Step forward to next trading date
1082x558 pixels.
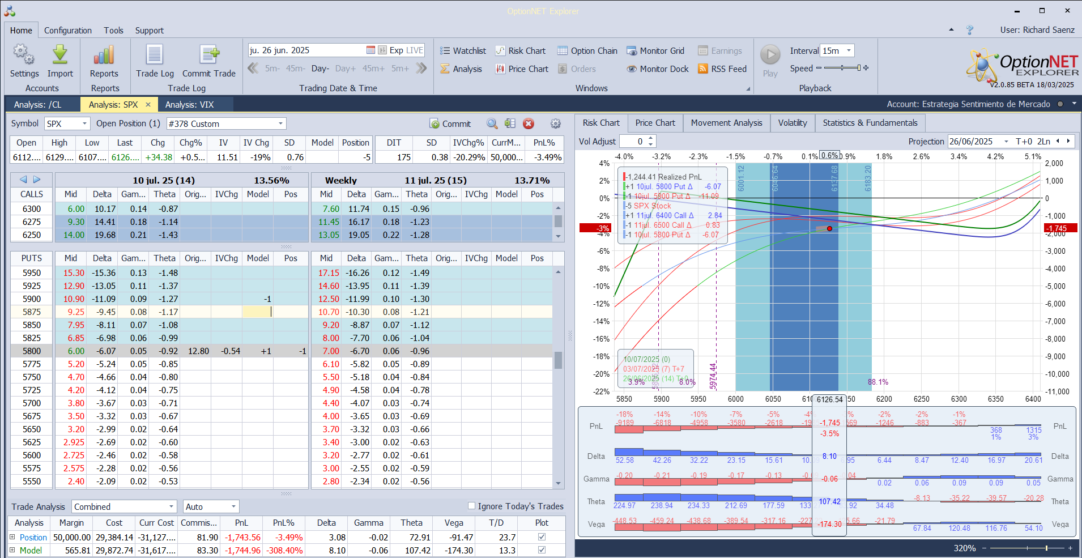pyautogui.click(x=421, y=68)
